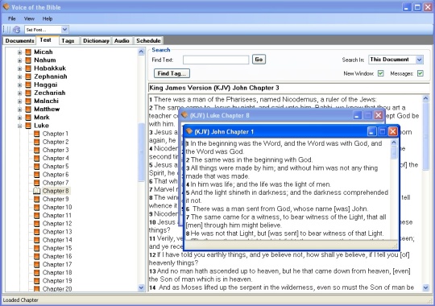Select the Text tab

[45, 40]
